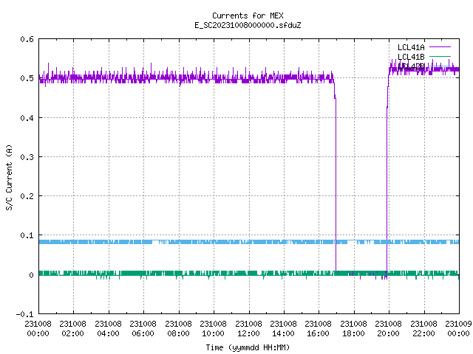473x354 pixels.
Task: Click the x-axis tick '231008 18:00'
Action: [x=353, y=329]
